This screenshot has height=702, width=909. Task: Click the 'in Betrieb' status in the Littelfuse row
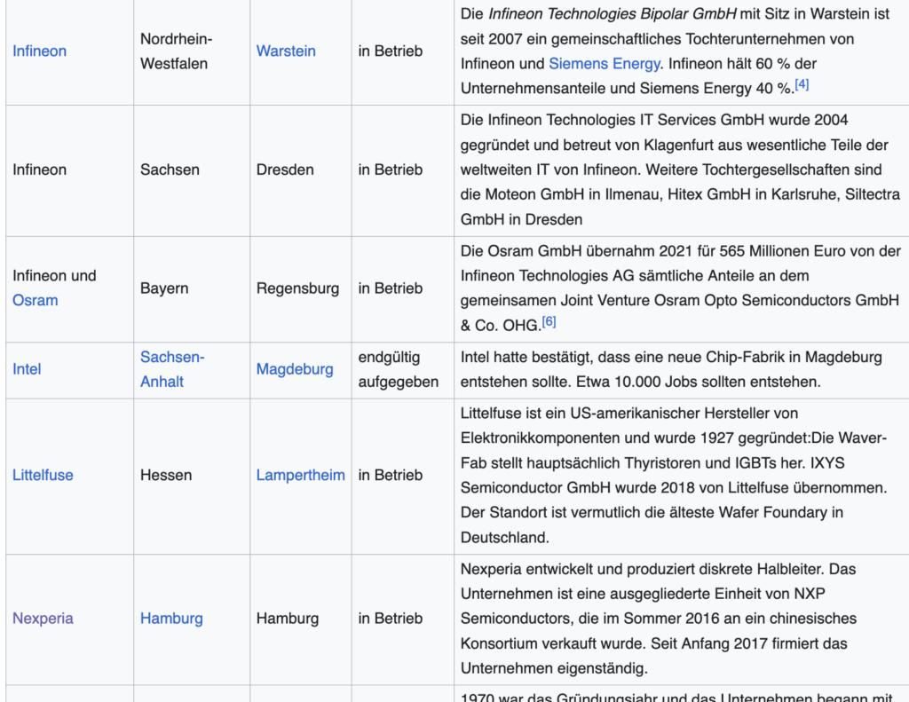390,475
